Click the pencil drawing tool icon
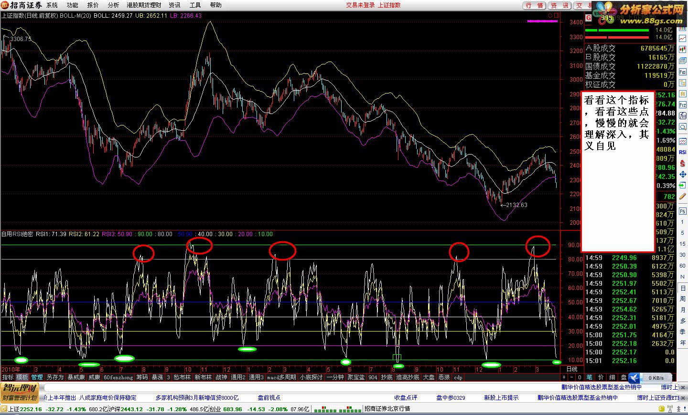 (683, 196)
